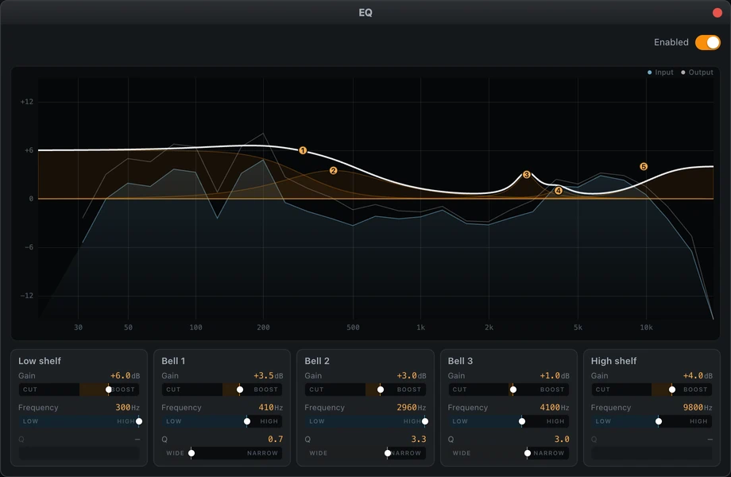Click High shelf frequency value 9800 Hz
The image size is (731, 477).
click(x=698, y=407)
